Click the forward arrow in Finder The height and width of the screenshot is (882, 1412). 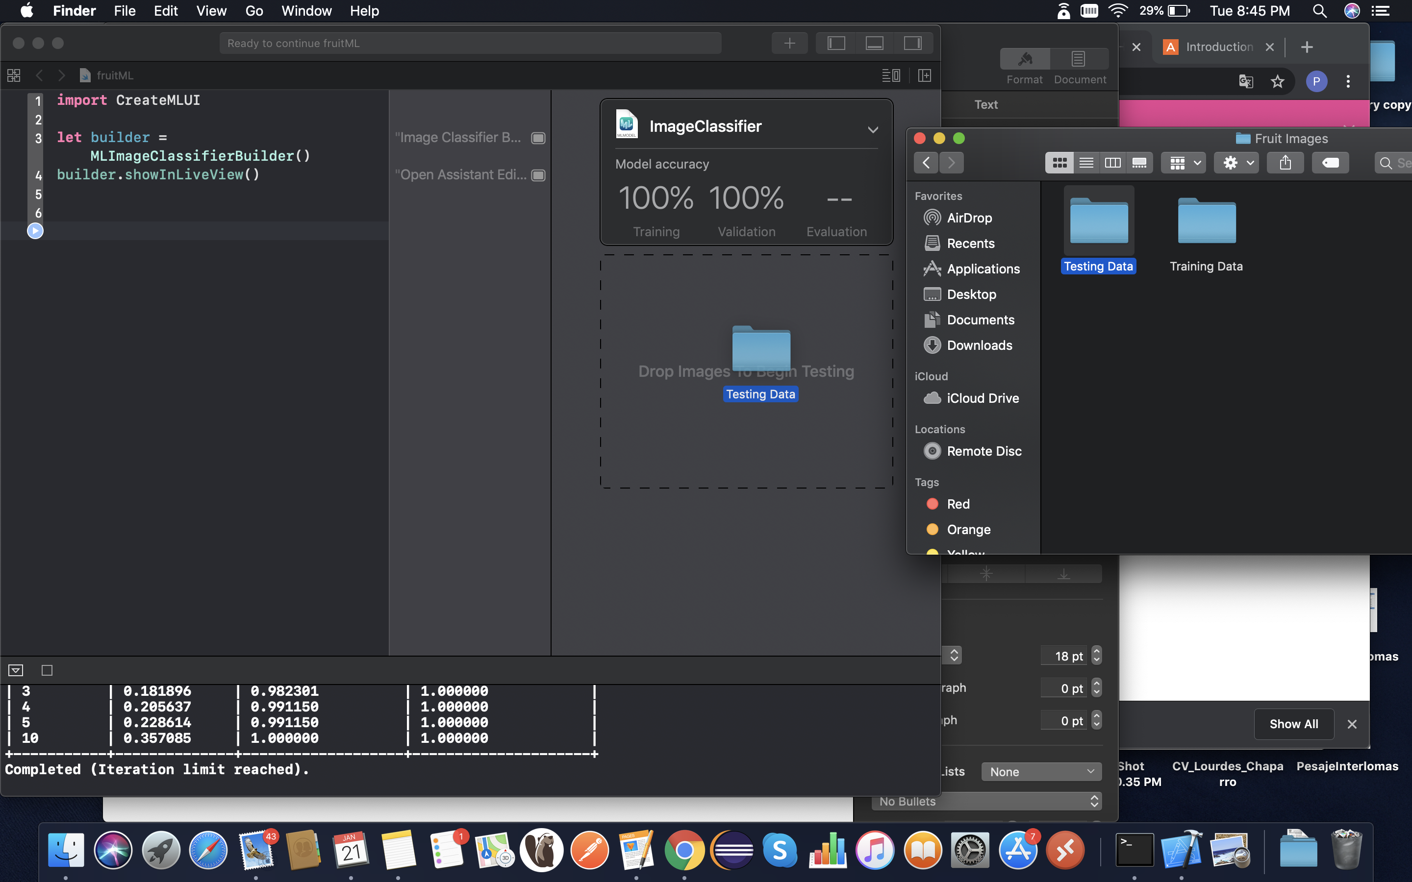click(951, 163)
